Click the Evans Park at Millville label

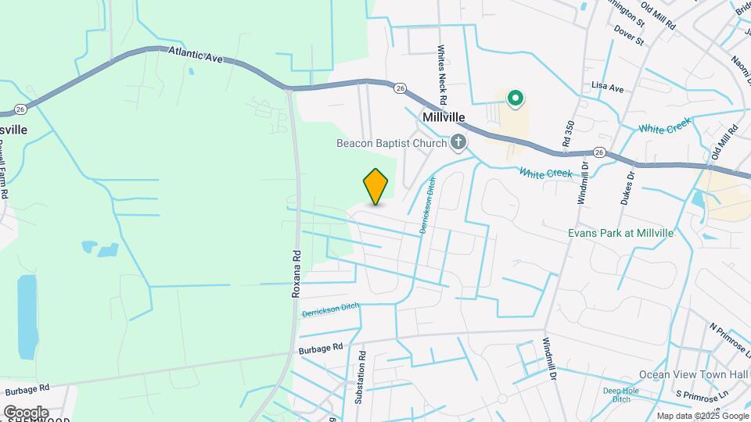tap(620, 233)
